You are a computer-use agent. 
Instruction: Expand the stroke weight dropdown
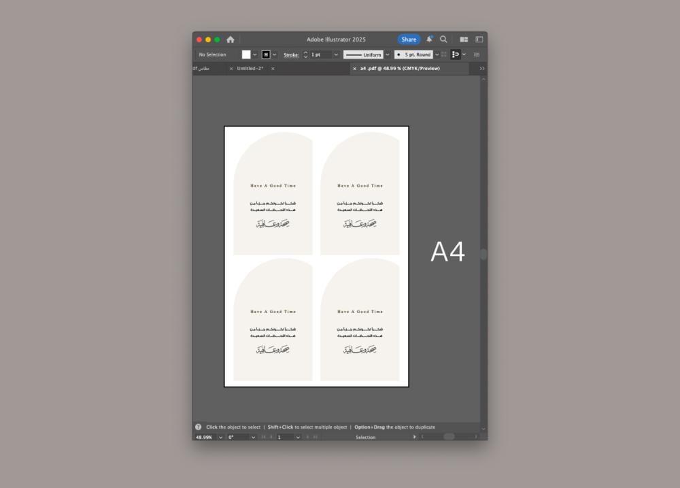336,54
